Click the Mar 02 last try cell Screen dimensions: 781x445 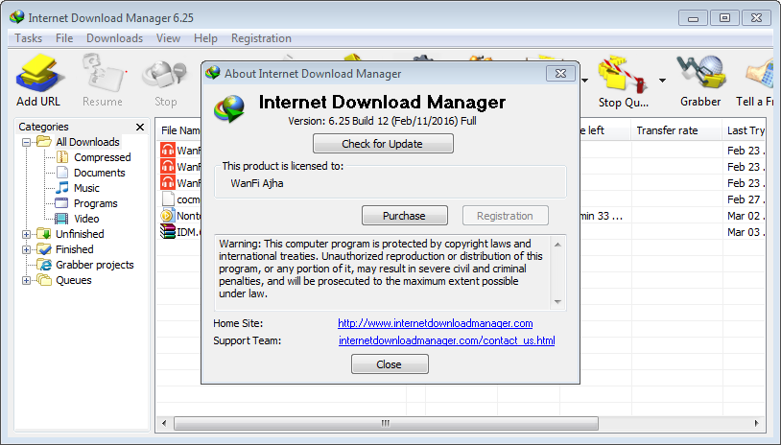pyautogui.click(x=745, y=216)
